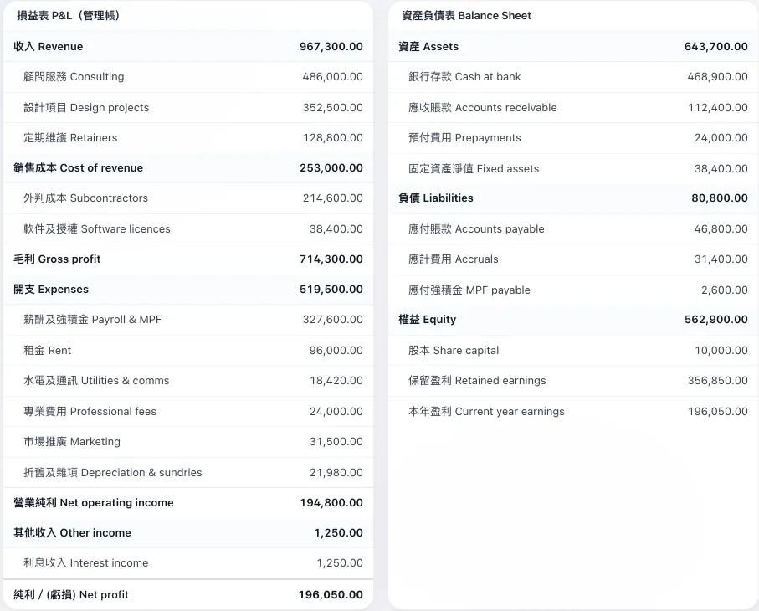Viewport: 759px width, 611px height.
Task: Click the 銀行存款 Cash at bank row
Action: click(573, 77)
